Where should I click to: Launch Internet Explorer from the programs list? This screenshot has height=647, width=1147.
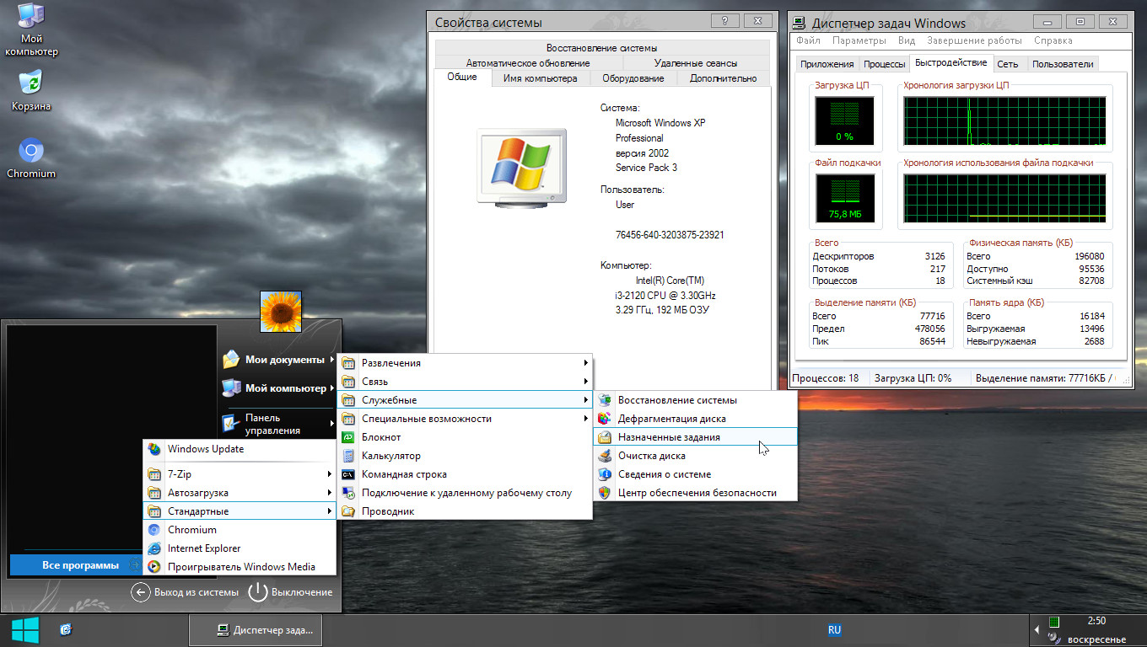point(203,548)
